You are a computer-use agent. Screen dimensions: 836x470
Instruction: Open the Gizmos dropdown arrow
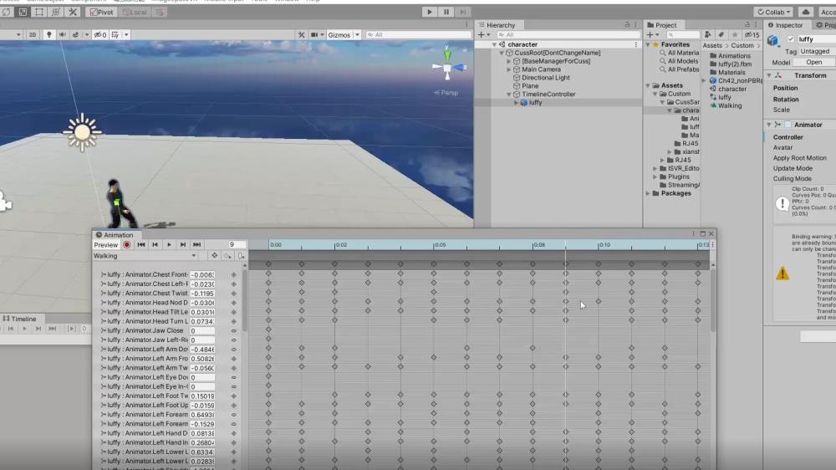[357, 34]
